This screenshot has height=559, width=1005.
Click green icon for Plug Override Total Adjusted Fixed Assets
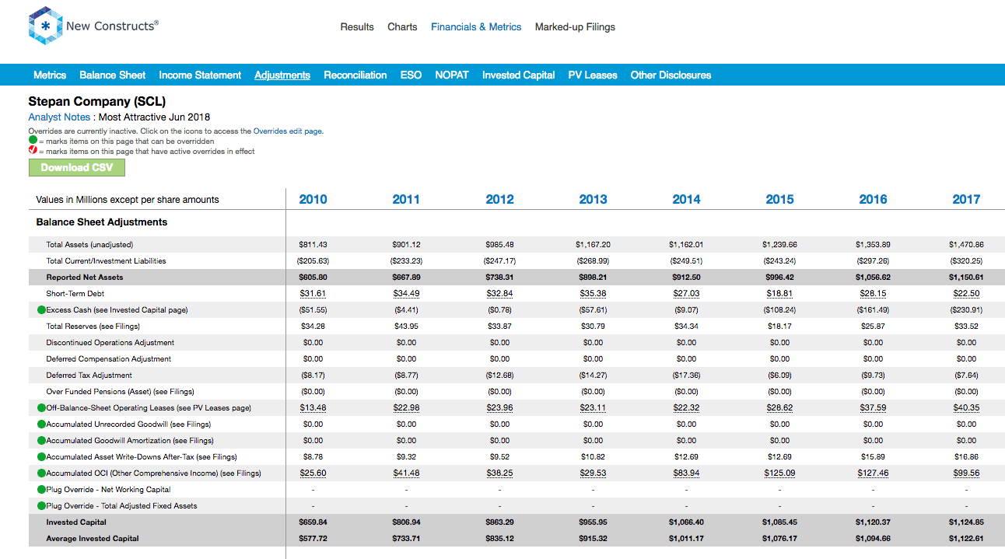coord(41,506)
